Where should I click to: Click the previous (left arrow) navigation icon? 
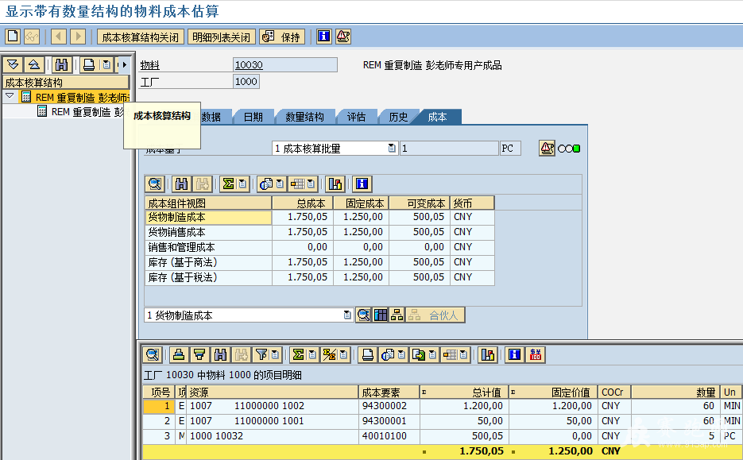pyautogui.click(x=59, y=37)
